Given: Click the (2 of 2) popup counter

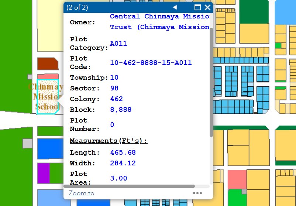Looking at the screenshot, I should (x=77, y=7).
